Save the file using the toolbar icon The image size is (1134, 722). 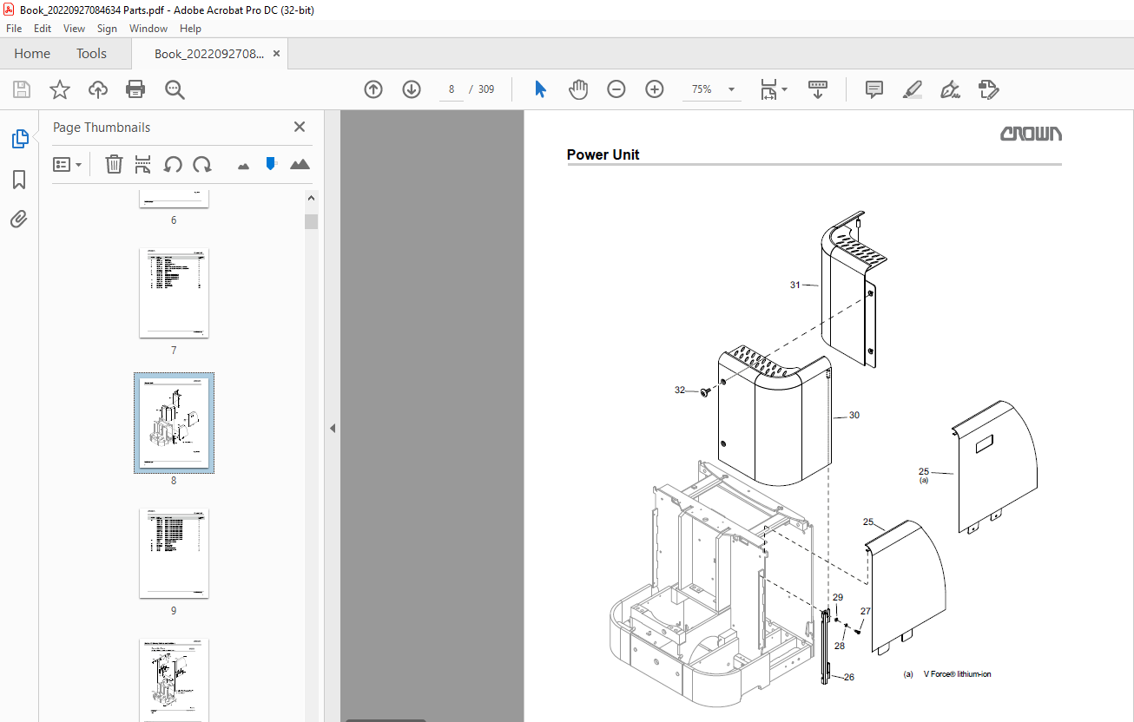pyautogui.click(x=22, y=89)
